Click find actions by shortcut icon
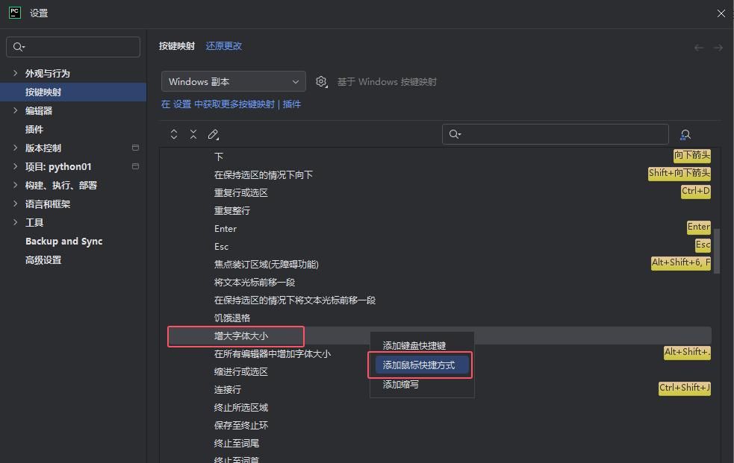This screenshot has height=463, width=734. click(685, 134)
